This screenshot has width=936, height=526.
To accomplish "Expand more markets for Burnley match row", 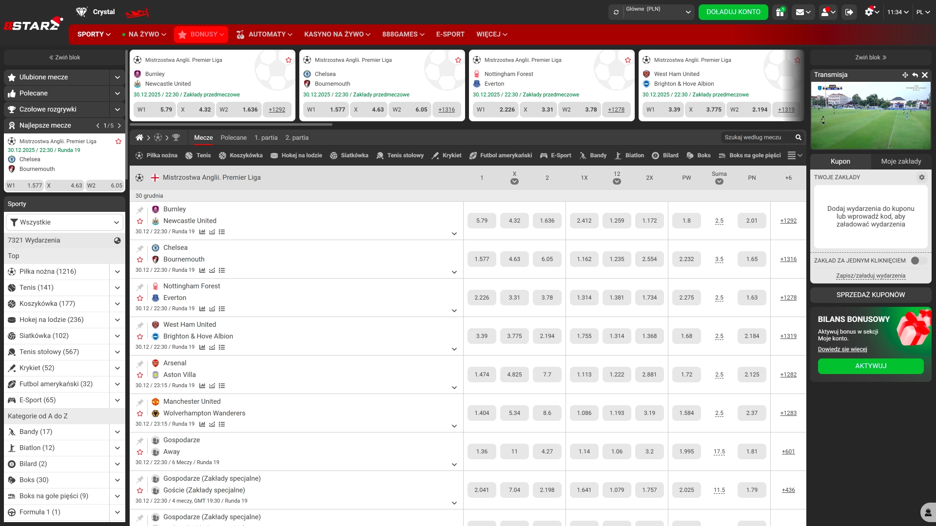I will click(454, 234).
